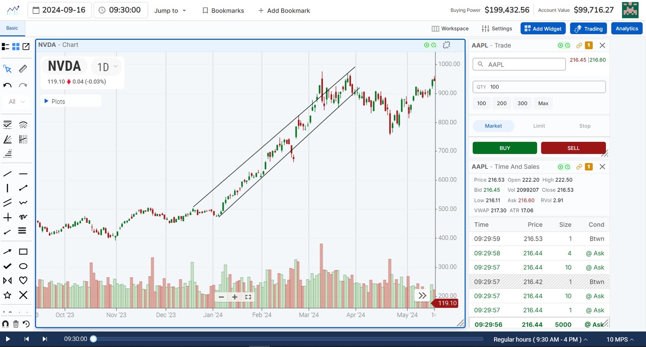
Task: Click the QTY input field
Action: pos(539,87)
